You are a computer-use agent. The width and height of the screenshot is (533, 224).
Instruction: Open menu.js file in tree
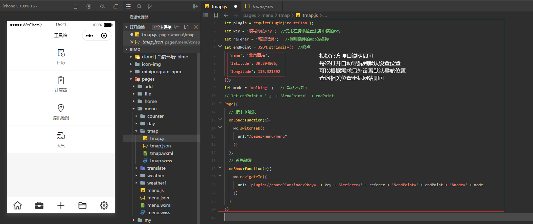tap(162, 190)
